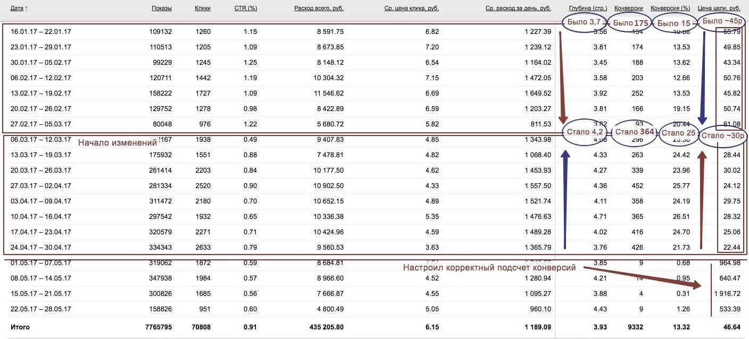Click the 'Было ~45р' oval annotation

click(x=722, y=21)
